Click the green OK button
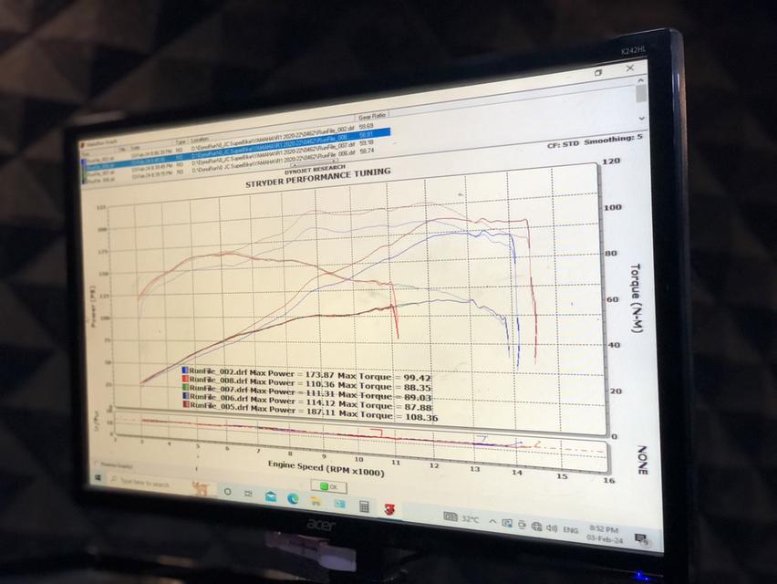 click(328, 486)
